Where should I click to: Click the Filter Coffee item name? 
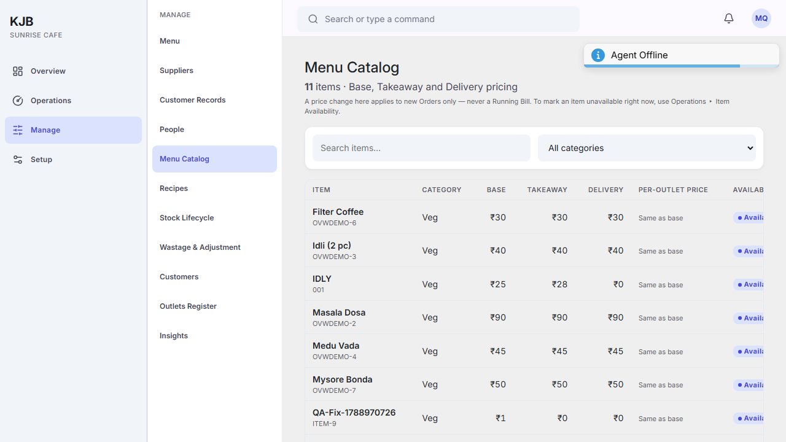(338, 212)
